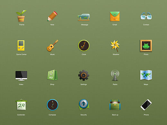Click the "Music" text label
Viewport: 167px width, 125px height.
click(52, 54)
